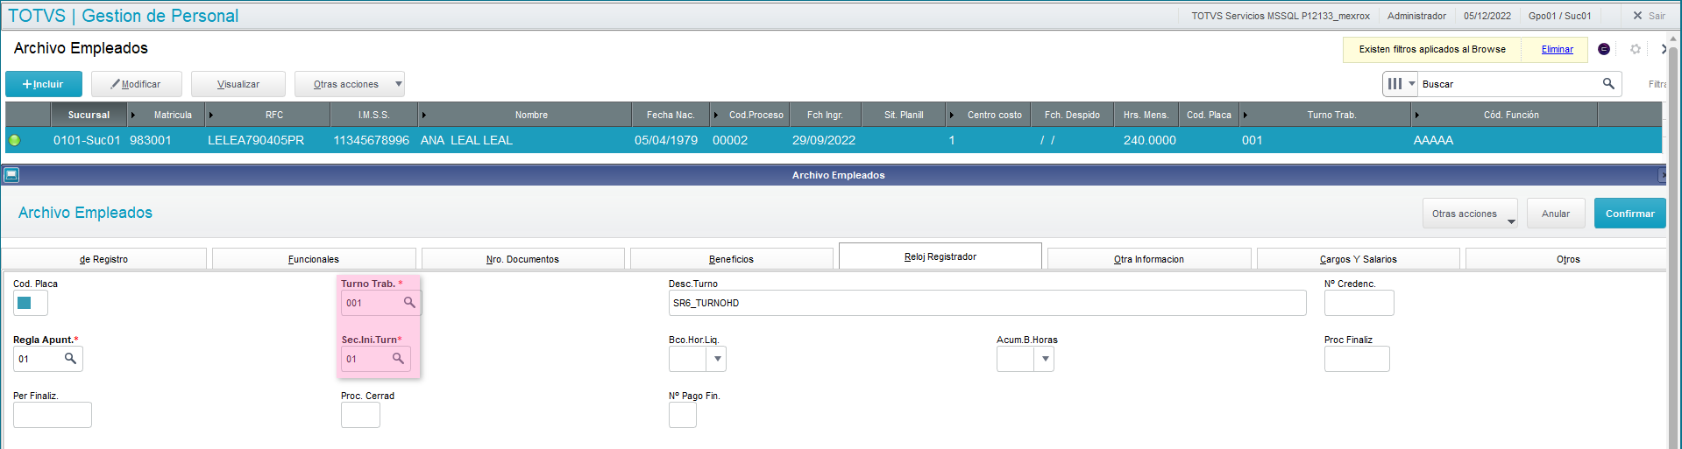Switch to the Funcionales tab

pos(314,259)
